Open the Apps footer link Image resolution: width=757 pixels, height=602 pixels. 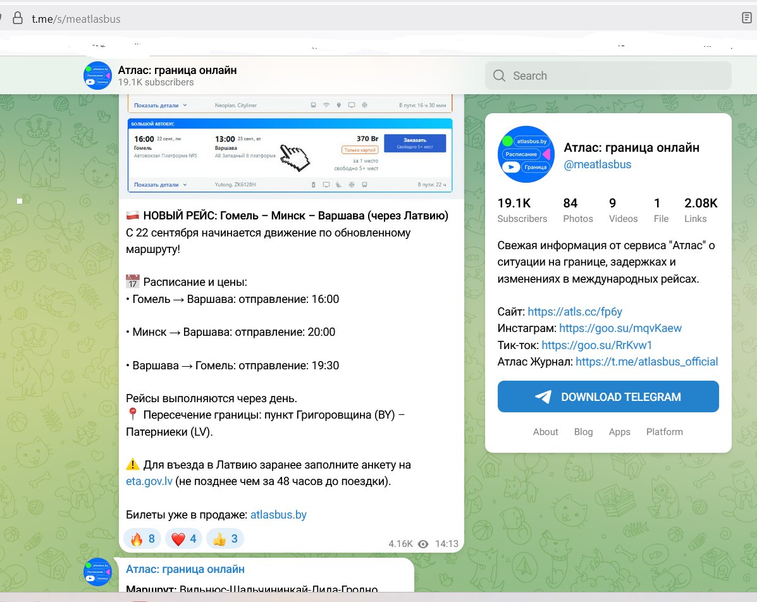(x=619, y=432)
